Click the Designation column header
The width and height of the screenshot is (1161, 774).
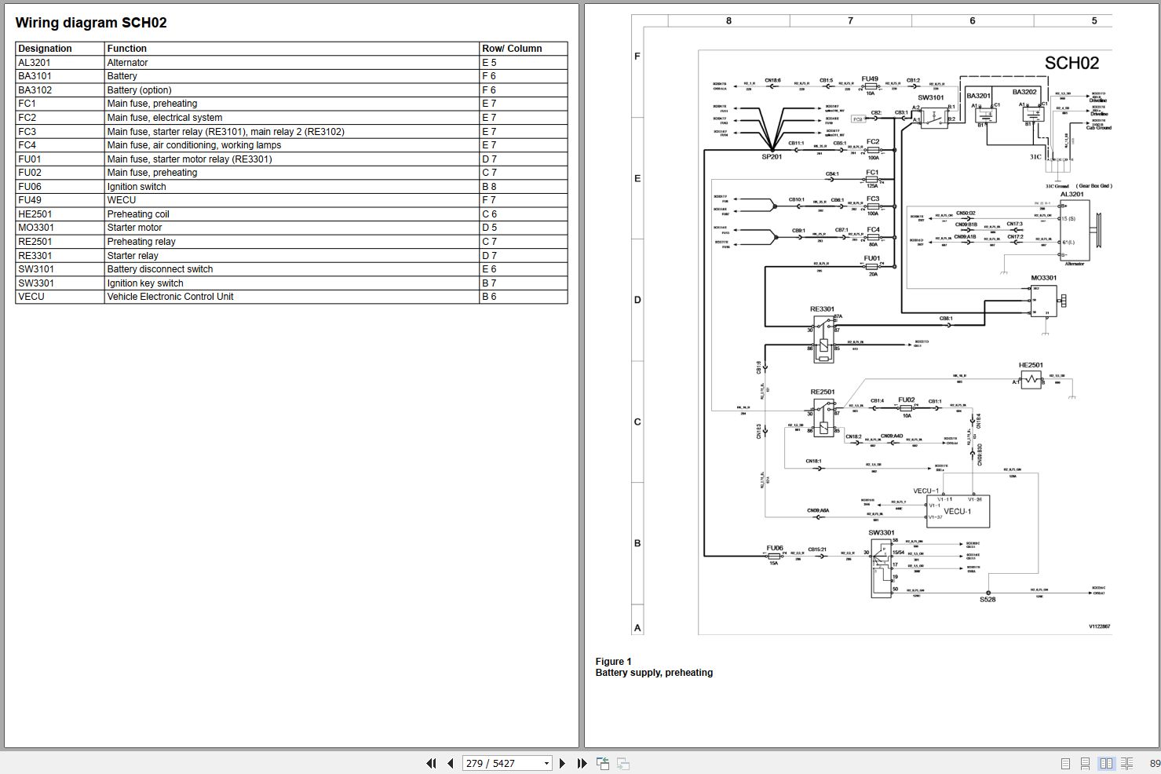44,48
